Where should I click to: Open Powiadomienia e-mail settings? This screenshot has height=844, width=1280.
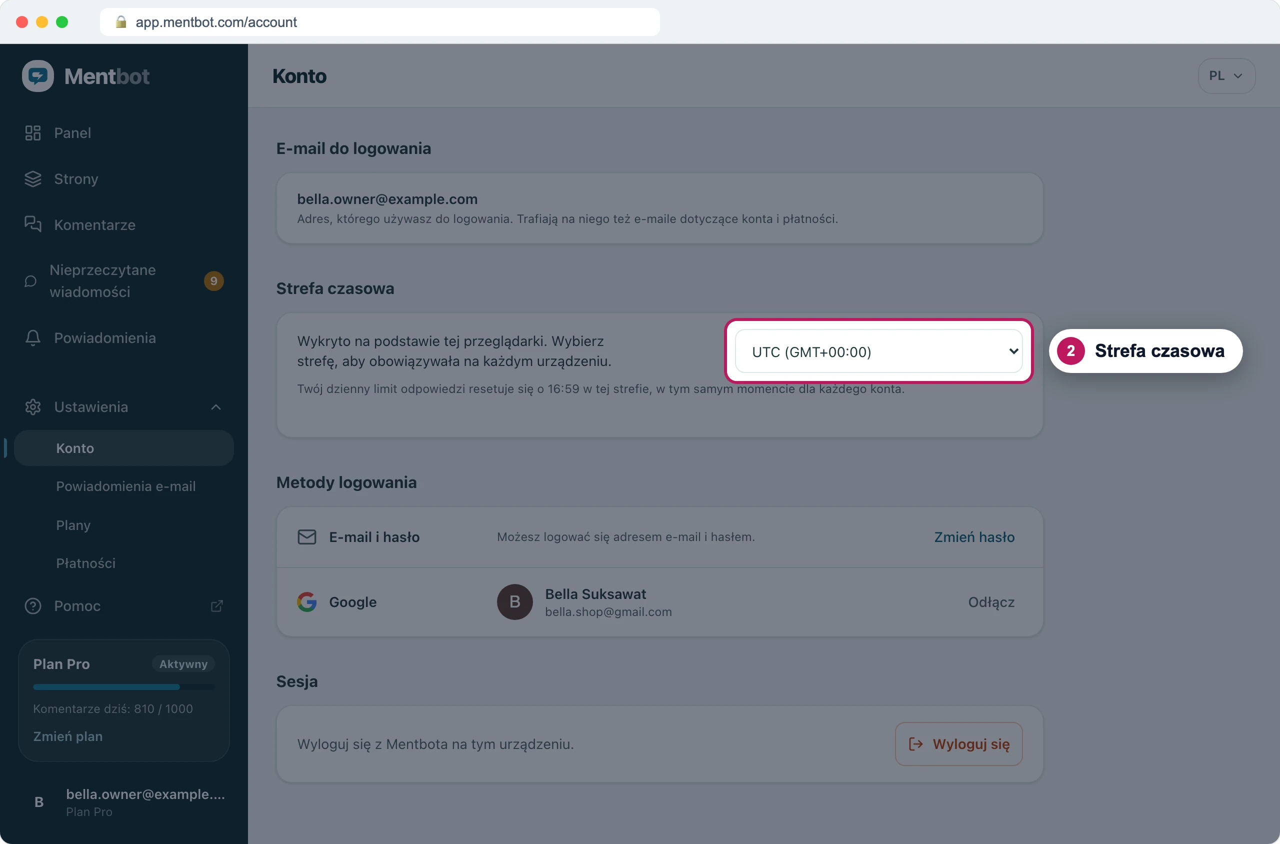click(x=126, y=486)
